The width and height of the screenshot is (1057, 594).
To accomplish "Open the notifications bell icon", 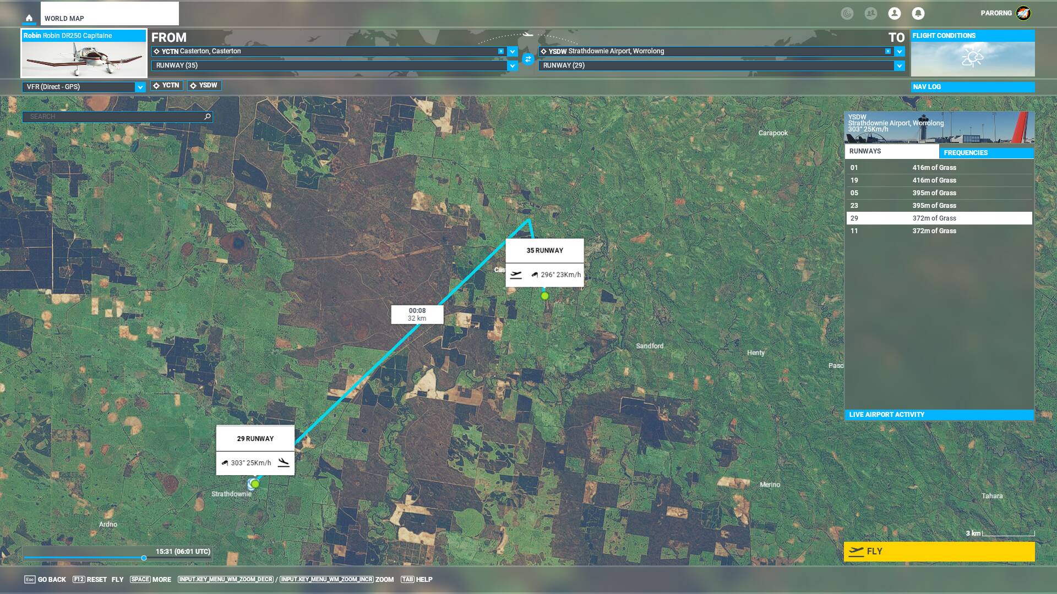I will click(x=918, y=13).
